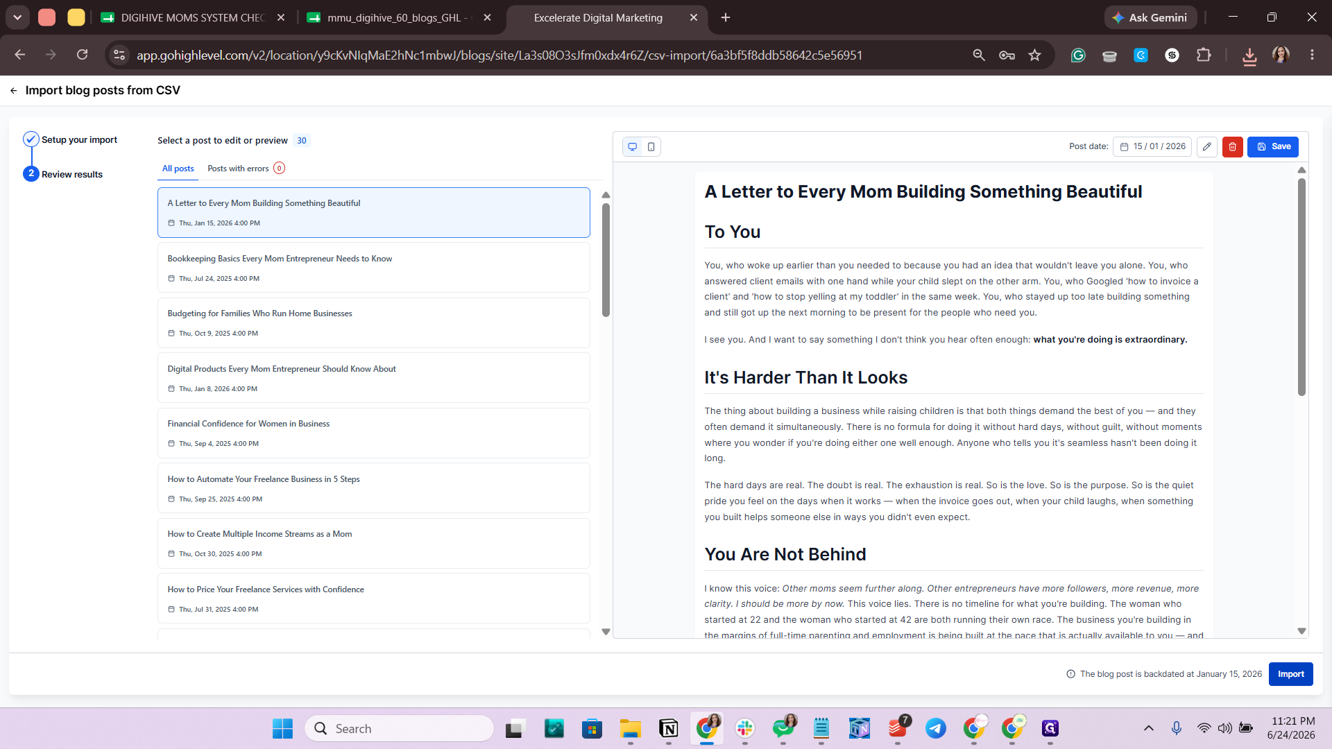Expand the tab search dropdown arrow
The image size is (1332, 749).
(17, 18)
